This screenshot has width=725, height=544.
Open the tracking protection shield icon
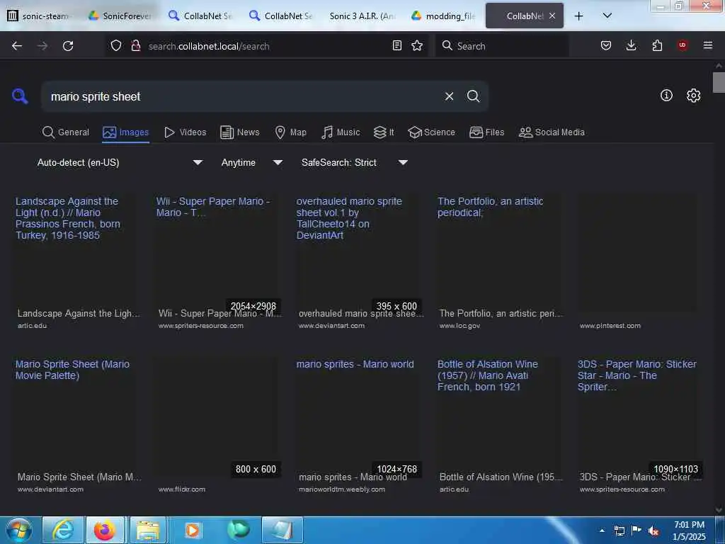coord(116,46)
